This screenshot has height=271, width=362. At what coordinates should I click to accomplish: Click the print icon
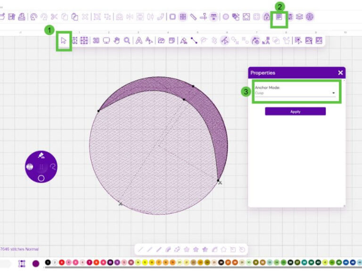tap(22, 17)
